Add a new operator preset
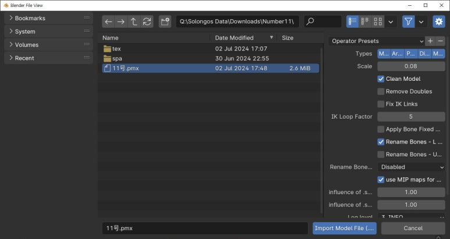The image size is (450, 239). [x=430, y=41]
